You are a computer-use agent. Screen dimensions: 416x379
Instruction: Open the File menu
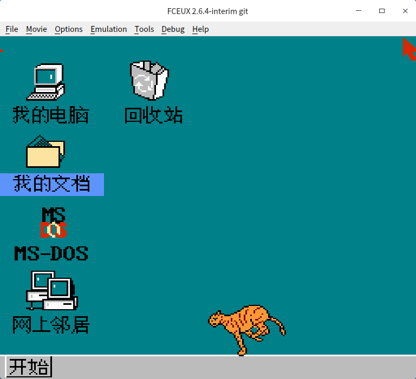(x=12, y=29)
